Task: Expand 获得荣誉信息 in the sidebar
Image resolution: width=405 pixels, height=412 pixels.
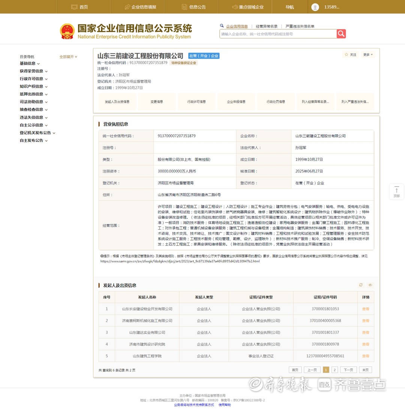Action: pyautogui.click(x=34, y=71)
